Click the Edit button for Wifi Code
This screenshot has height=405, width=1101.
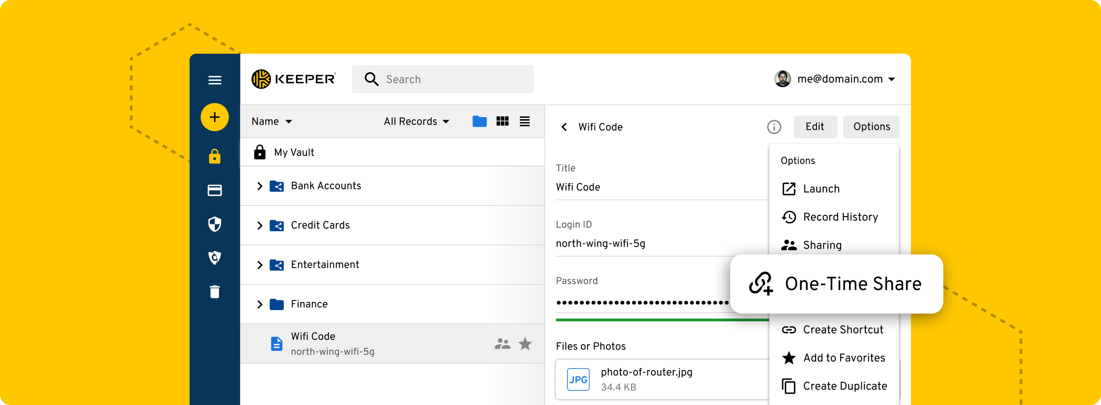815,127
